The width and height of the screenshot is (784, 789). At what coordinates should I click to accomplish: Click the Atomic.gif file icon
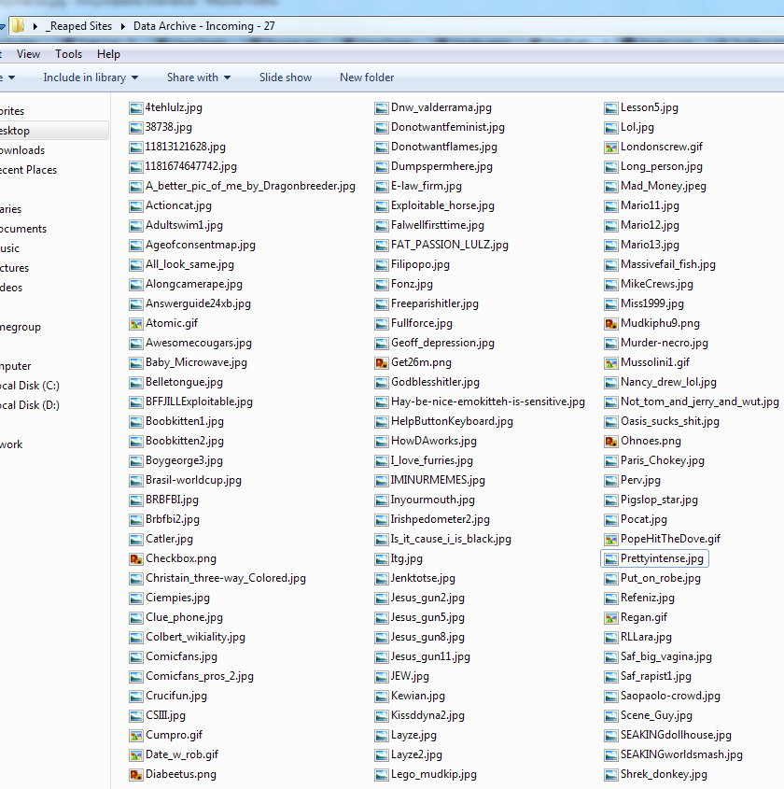pos(136,323)
